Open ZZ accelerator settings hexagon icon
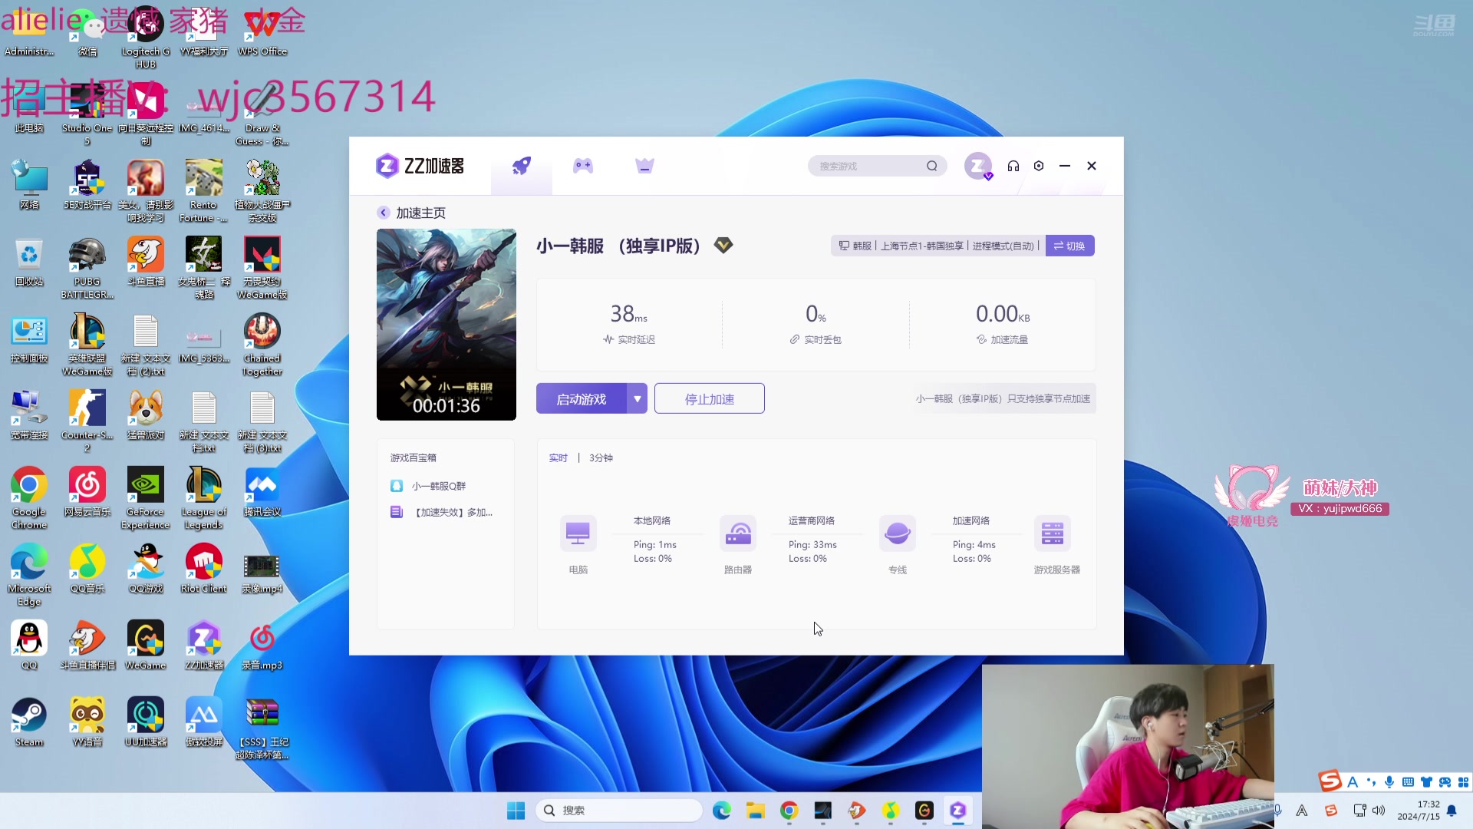 (1039, 166)
